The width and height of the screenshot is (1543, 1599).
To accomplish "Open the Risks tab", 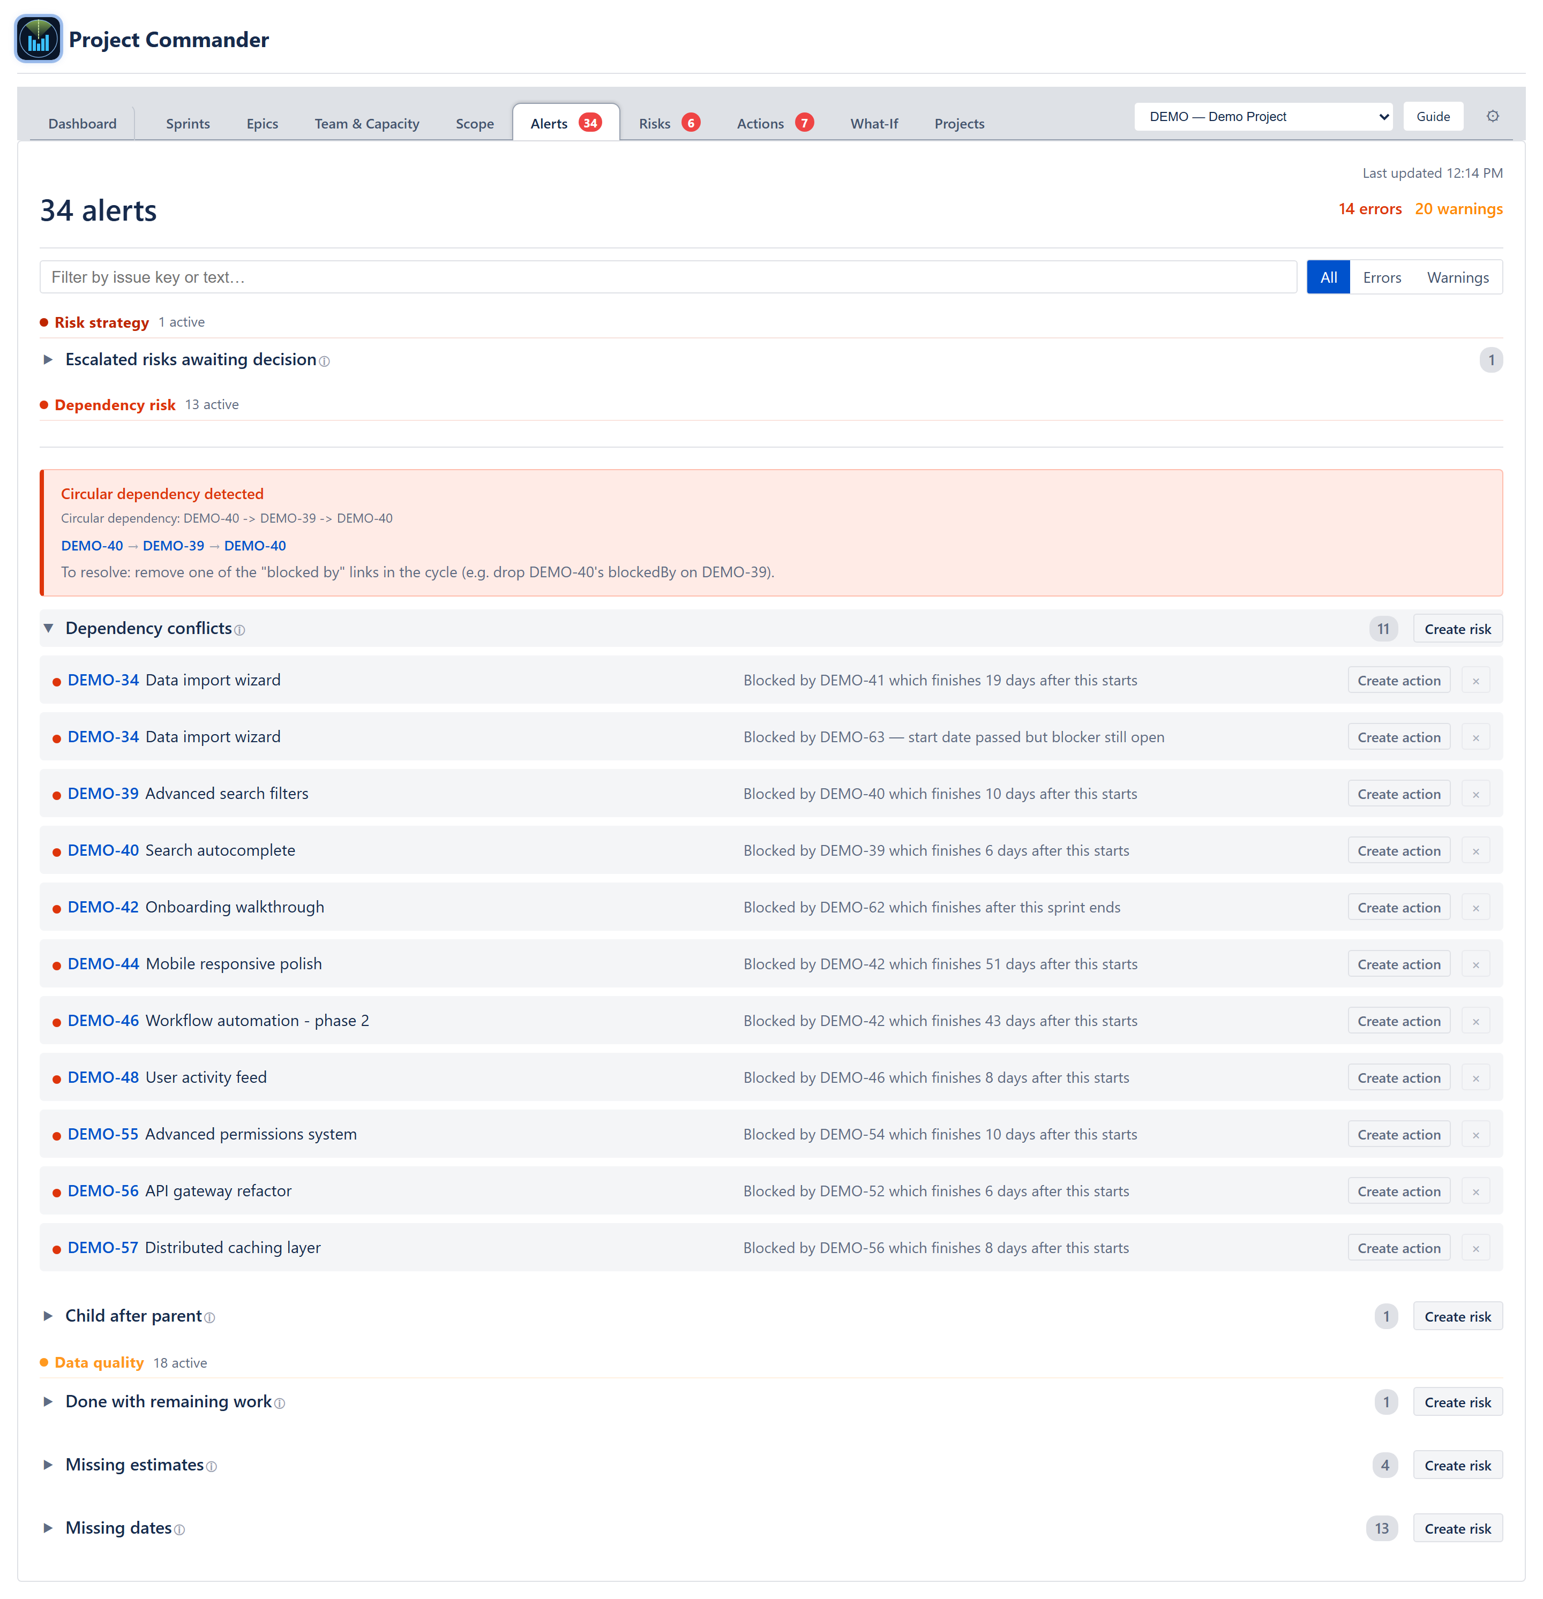I will (x=669, y=123).
